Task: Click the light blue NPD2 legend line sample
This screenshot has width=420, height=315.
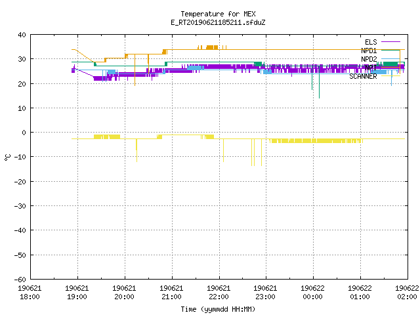Action: [390, 59]
